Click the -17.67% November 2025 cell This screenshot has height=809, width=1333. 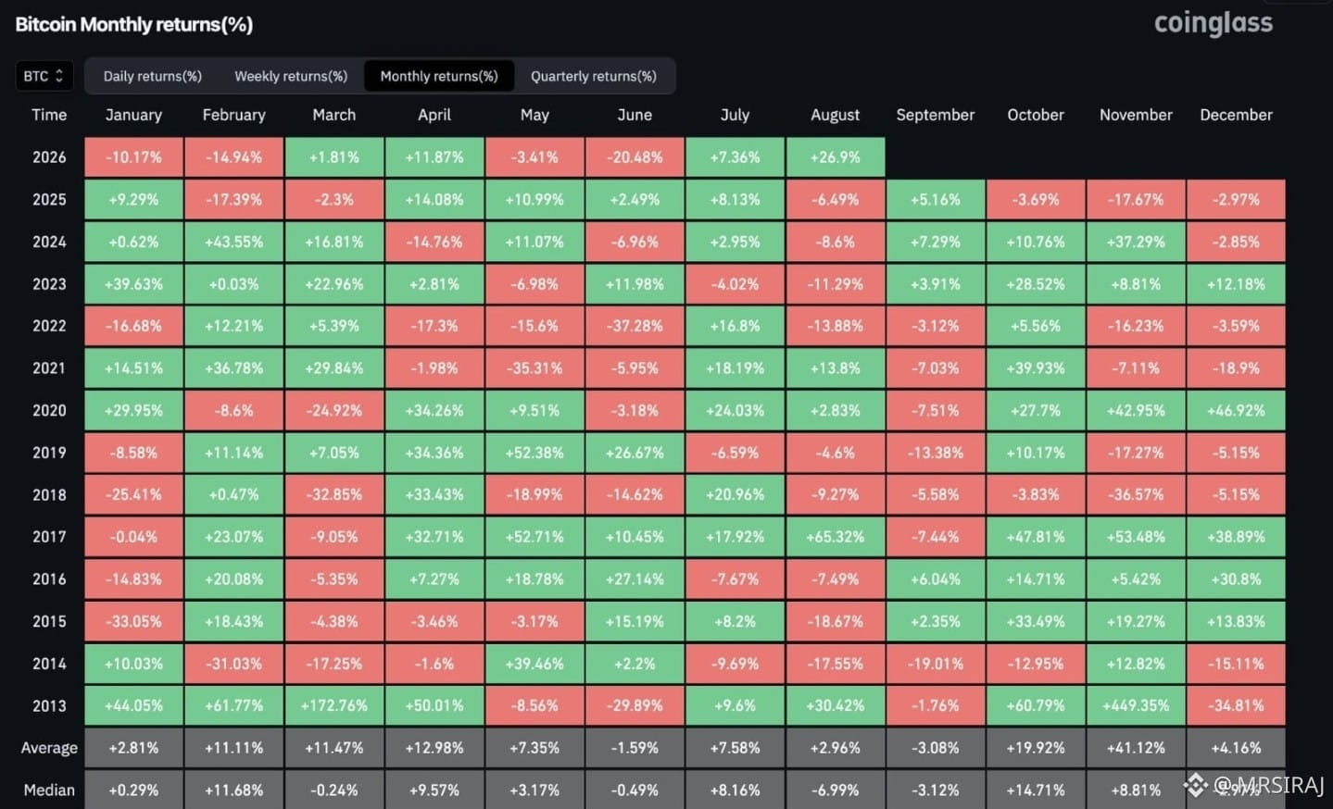pyautogui.click(x=1136, y=199)
